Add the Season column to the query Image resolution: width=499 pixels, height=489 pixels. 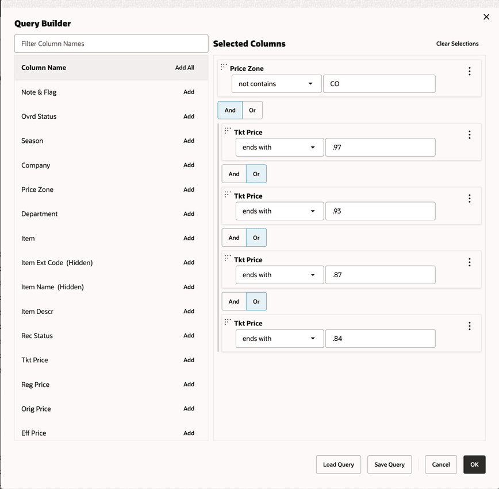[x=189, y=141]
